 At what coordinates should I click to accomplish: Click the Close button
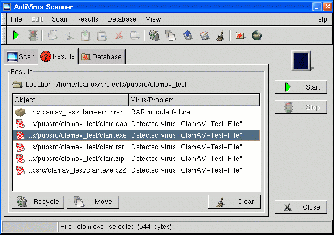click(x=301, y=207)
